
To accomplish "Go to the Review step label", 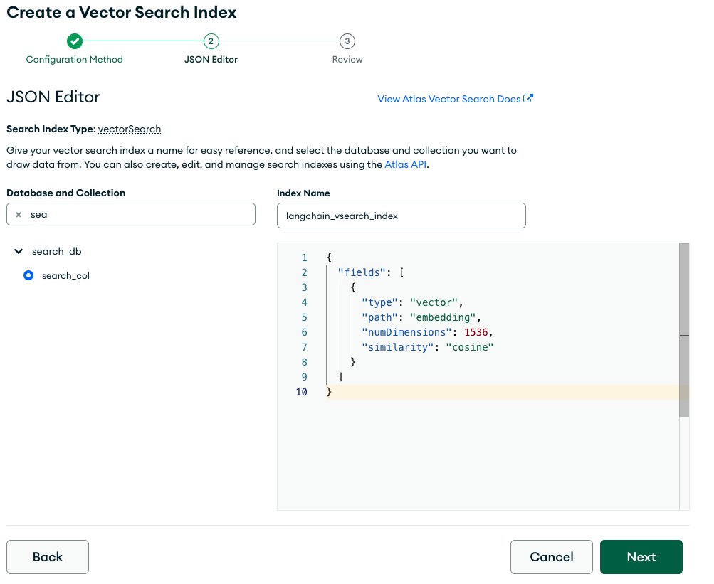I will [x=347, y=60].
